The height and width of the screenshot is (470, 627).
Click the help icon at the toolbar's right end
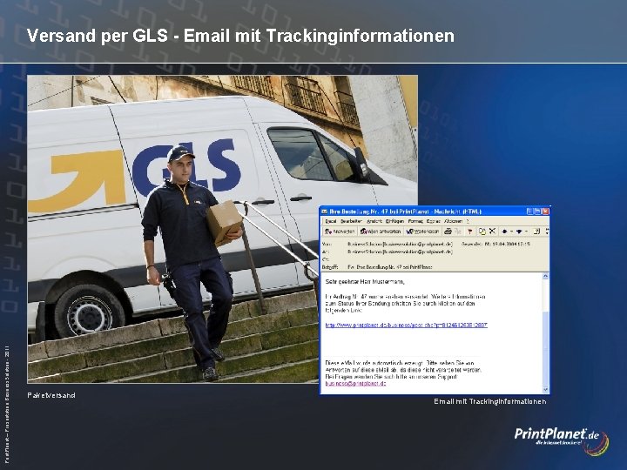click(537, 232)
